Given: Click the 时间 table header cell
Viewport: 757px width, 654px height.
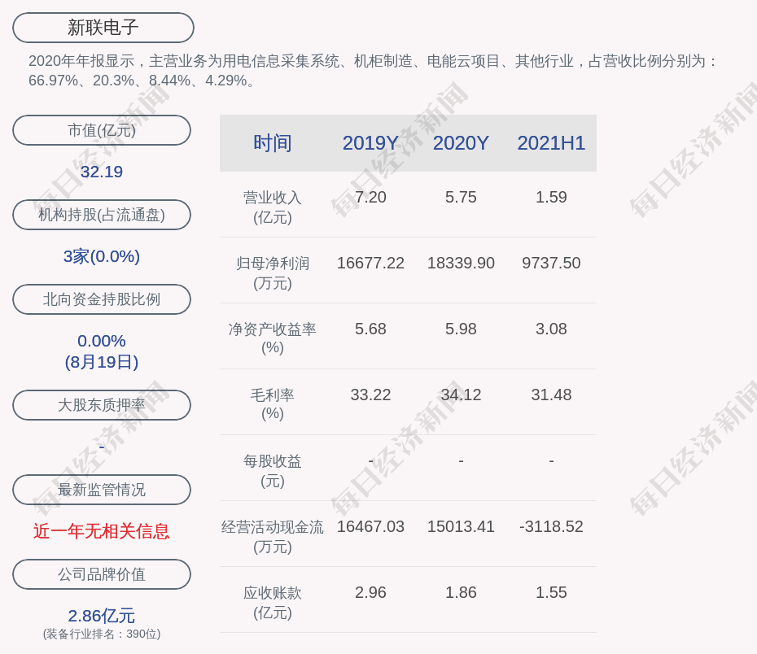Looking at the screenshot, I should tap(273, 143).
